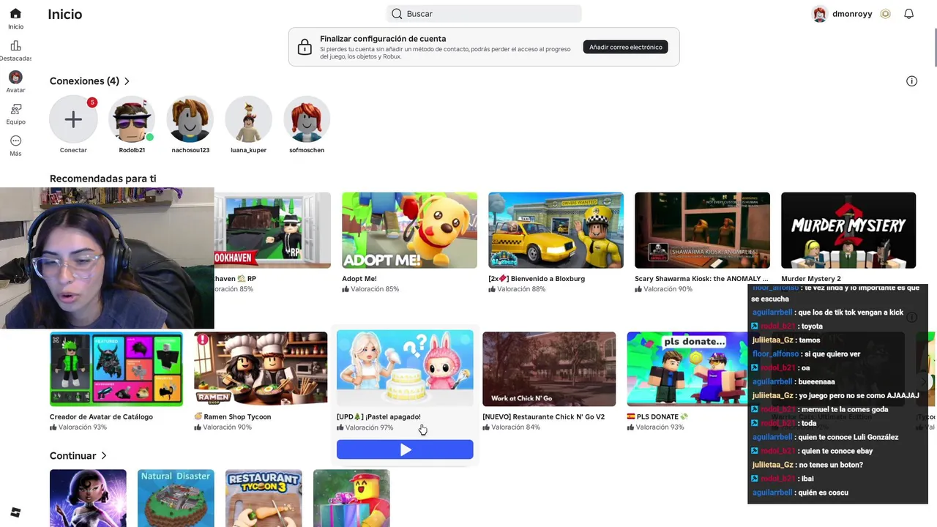Open the Equipo party sidebar icon
Viewport: 937px width, 527px height.
click(x=15, y=109)
